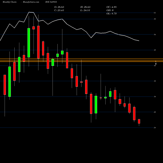The image size is (163, 163).
Task: Click the last red candle at the chart's right end
Action: 139,121
